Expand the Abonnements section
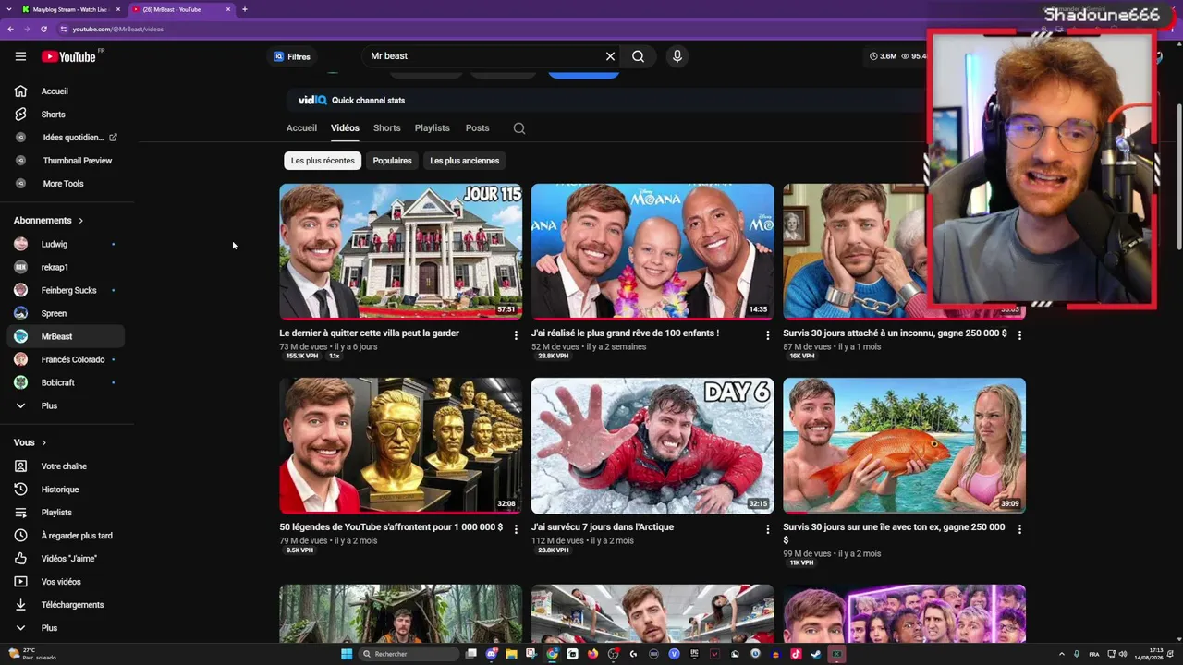Image resolution: width=1183 pixels, height=665 pixels. (49, 221)
